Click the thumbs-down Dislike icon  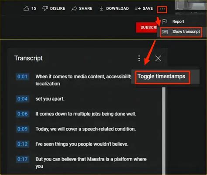[x=45, y=9]
